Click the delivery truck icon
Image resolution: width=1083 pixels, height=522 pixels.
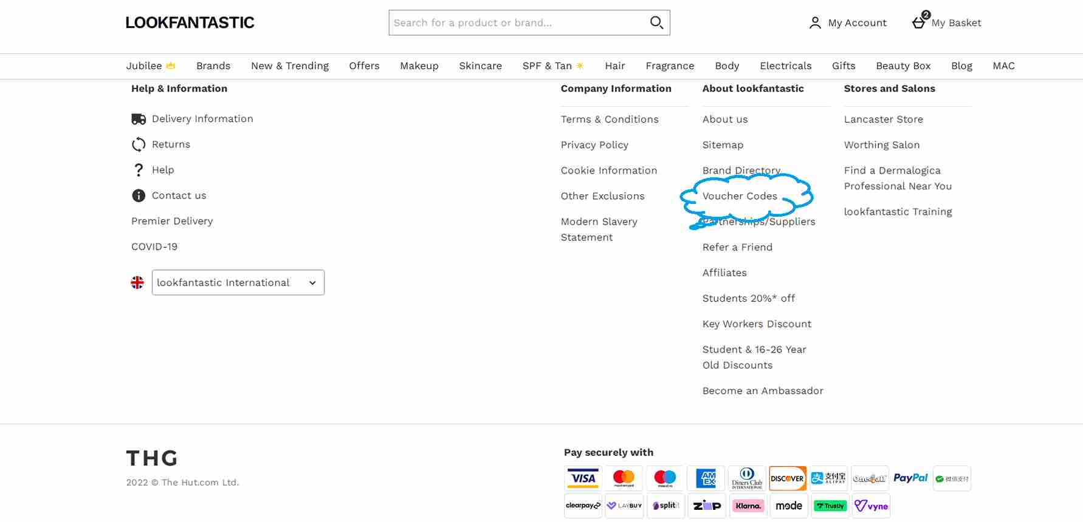point(139,119)
